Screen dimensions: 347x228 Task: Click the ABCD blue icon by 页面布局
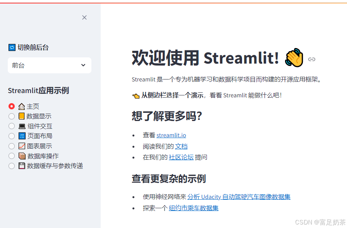pyautogui.click(x=22, y=136)
